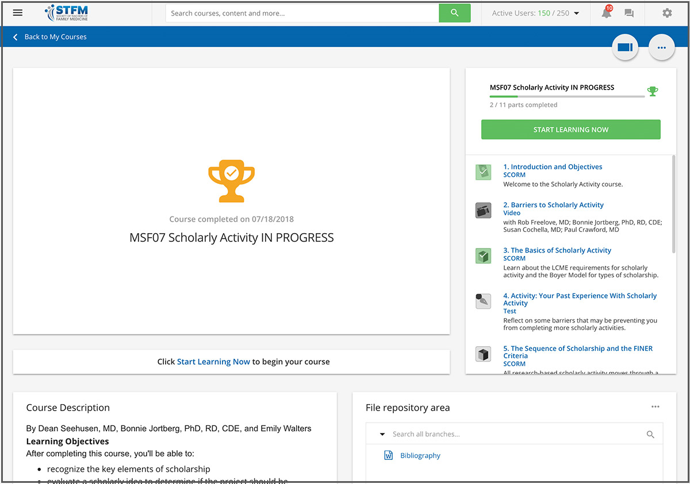Open the settings gear
The width and height of the screenshot is (690, 484).
(667, 13)
